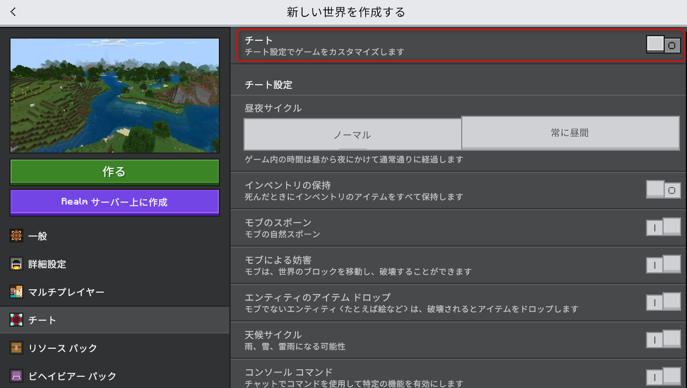Click the text 雨、雪、雷雨になる可能性
This screenshot has width=687, height=388.
coord(295,347)
